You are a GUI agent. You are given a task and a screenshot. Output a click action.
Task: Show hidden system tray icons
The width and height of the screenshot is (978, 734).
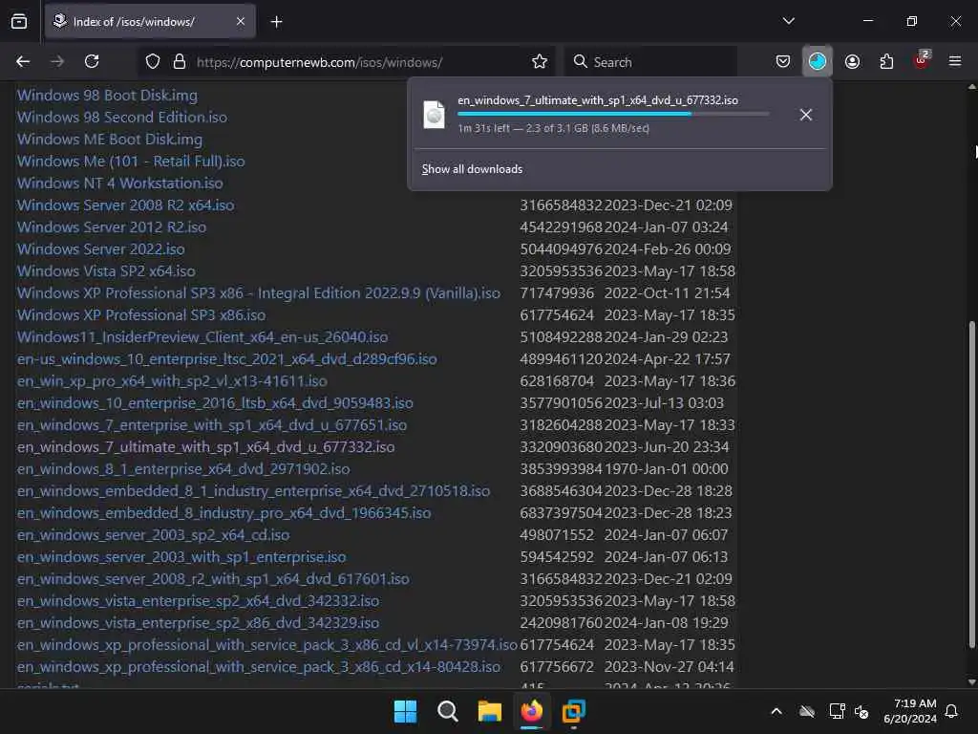[x=776, y=711]
